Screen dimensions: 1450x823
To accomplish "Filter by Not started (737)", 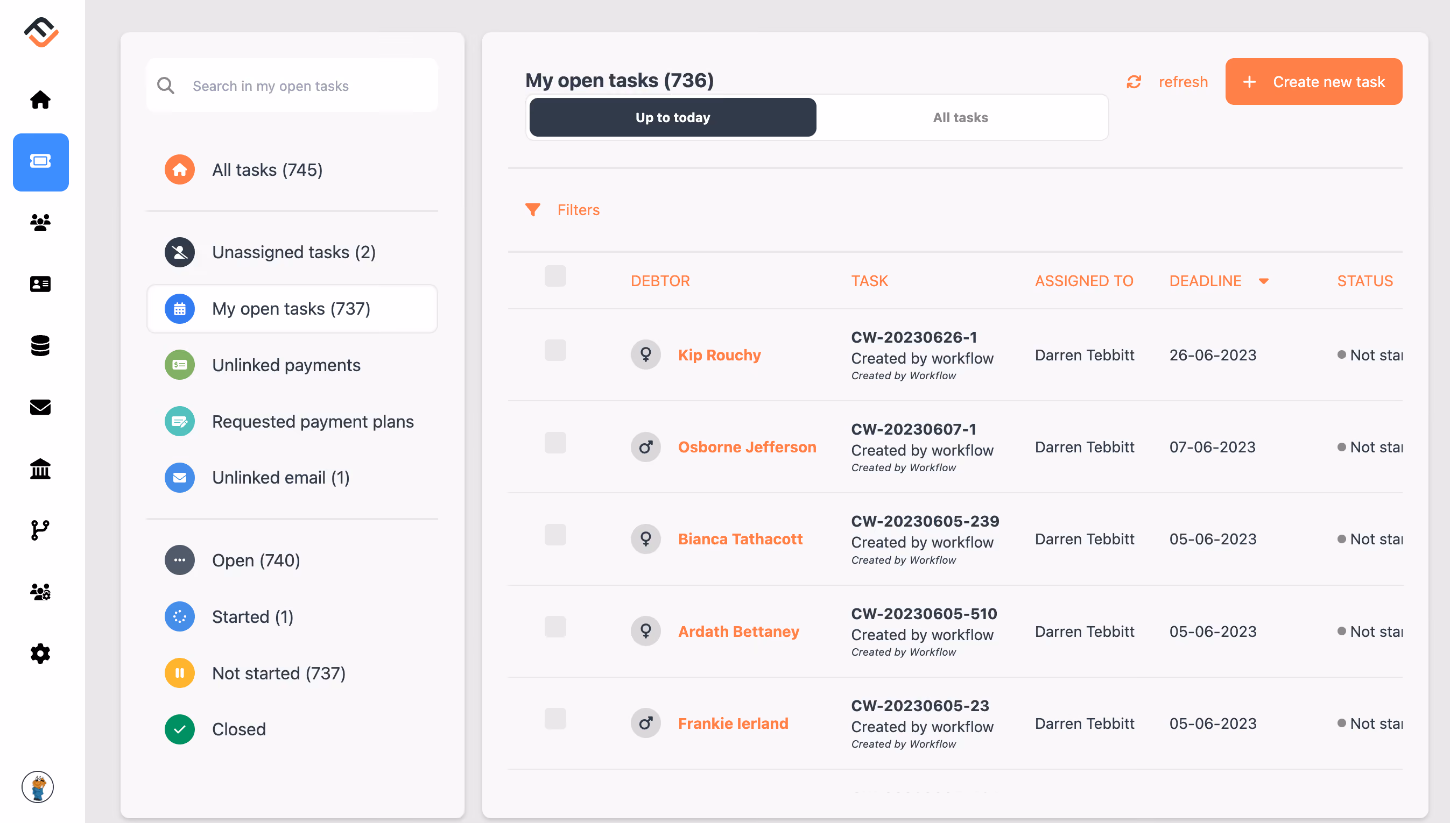I will tap(292, 673).
